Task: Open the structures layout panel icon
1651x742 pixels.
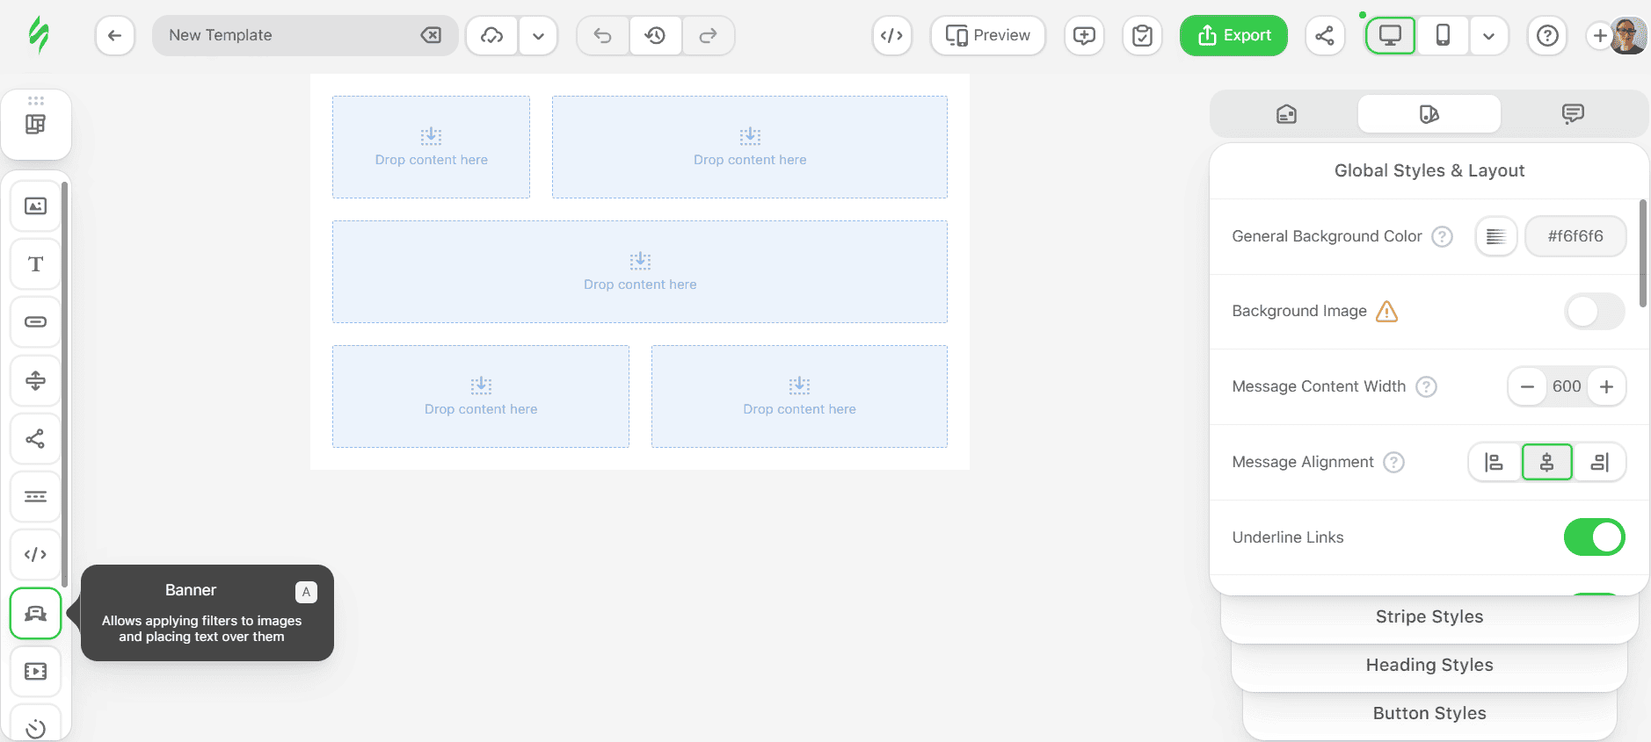Action: tap(35, 125)
